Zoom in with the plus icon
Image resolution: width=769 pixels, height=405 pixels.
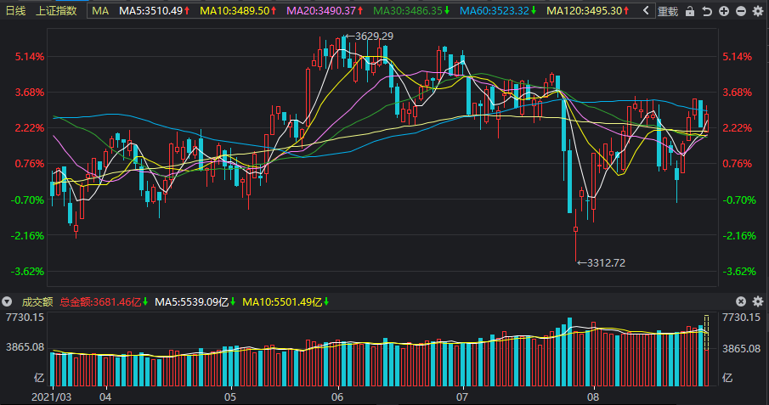pyautogui.click(x=723, y=11)
